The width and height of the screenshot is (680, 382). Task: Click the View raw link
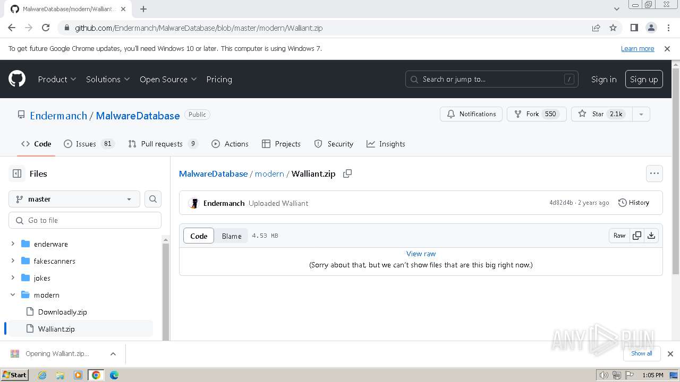click(421, 254)
